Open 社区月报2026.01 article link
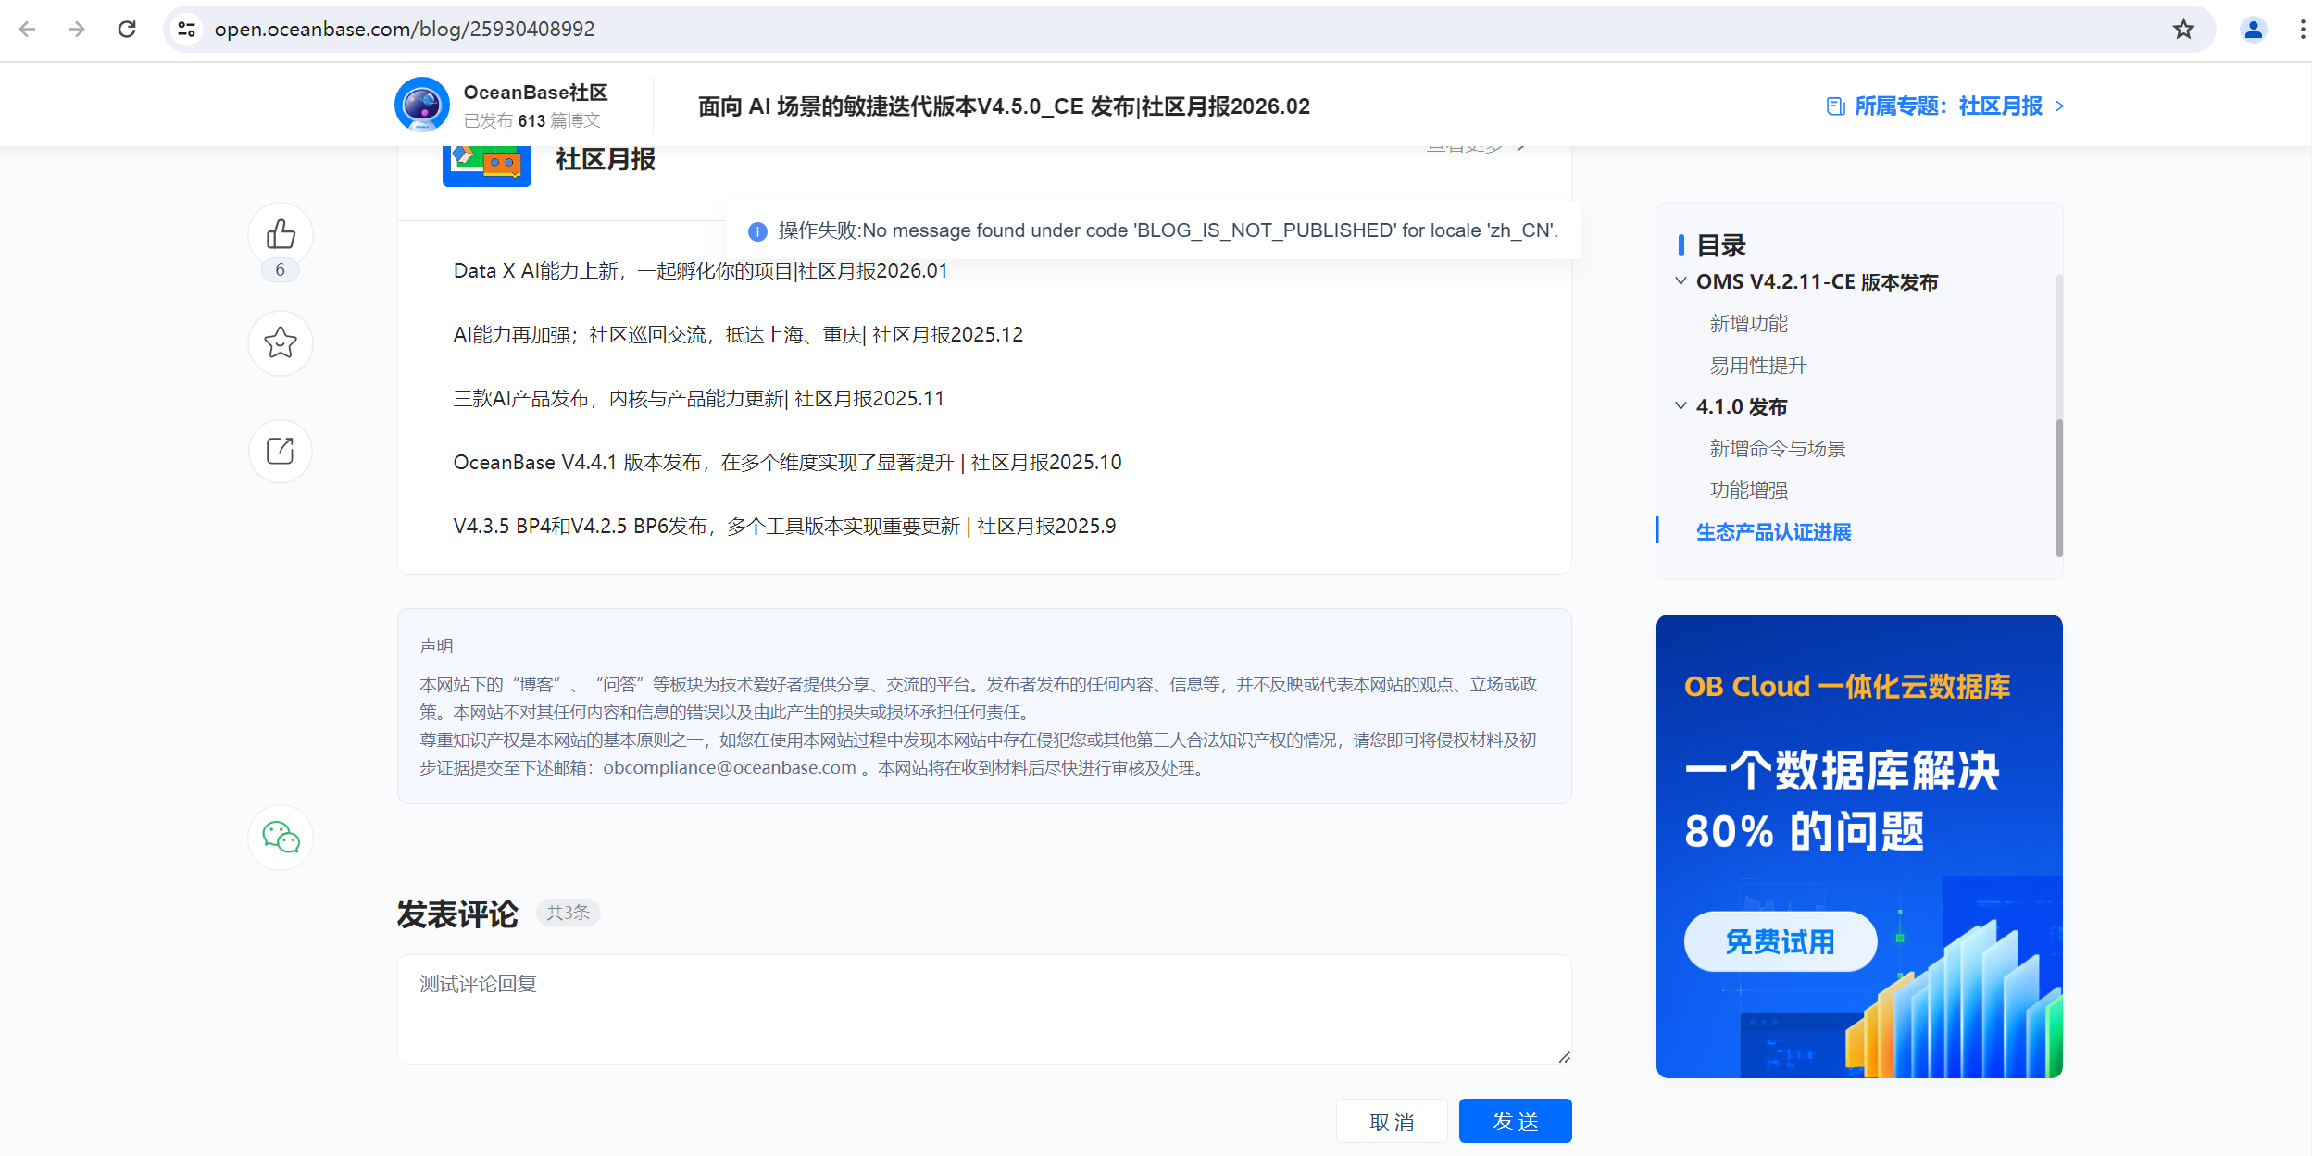 point(700,271)
